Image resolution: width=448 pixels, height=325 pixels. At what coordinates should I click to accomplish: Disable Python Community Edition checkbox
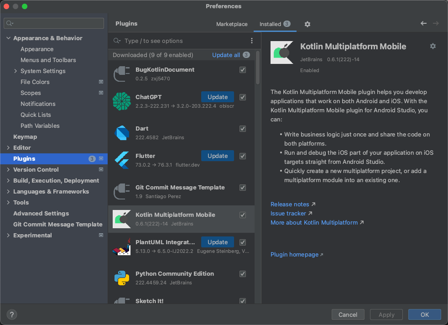tap(243, 274)
